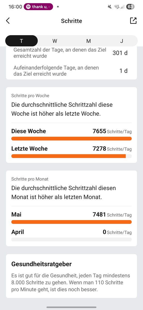Viewport: 143px width, 310px height.
Task: Select the T day tab
Action: (x=21, y=41)
